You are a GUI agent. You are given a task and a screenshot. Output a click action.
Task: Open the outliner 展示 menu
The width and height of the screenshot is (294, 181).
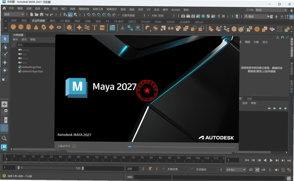point(15,40)
